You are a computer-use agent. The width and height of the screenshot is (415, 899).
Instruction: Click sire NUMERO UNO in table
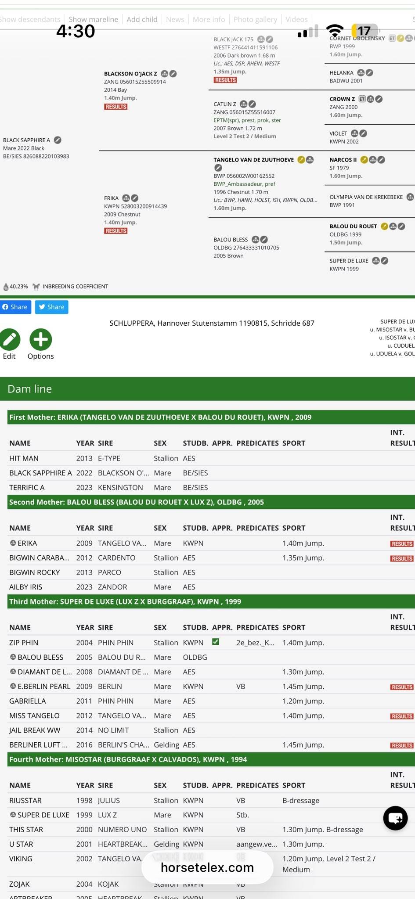(x=122, y=829)
